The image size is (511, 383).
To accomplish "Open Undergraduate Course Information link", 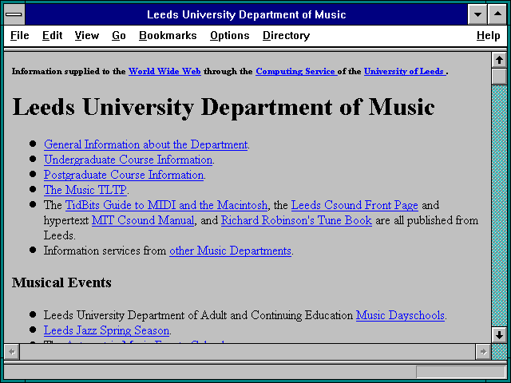I will coord(128,160).
